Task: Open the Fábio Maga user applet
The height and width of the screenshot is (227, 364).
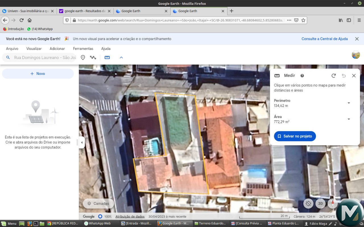Action: (316, 224)
